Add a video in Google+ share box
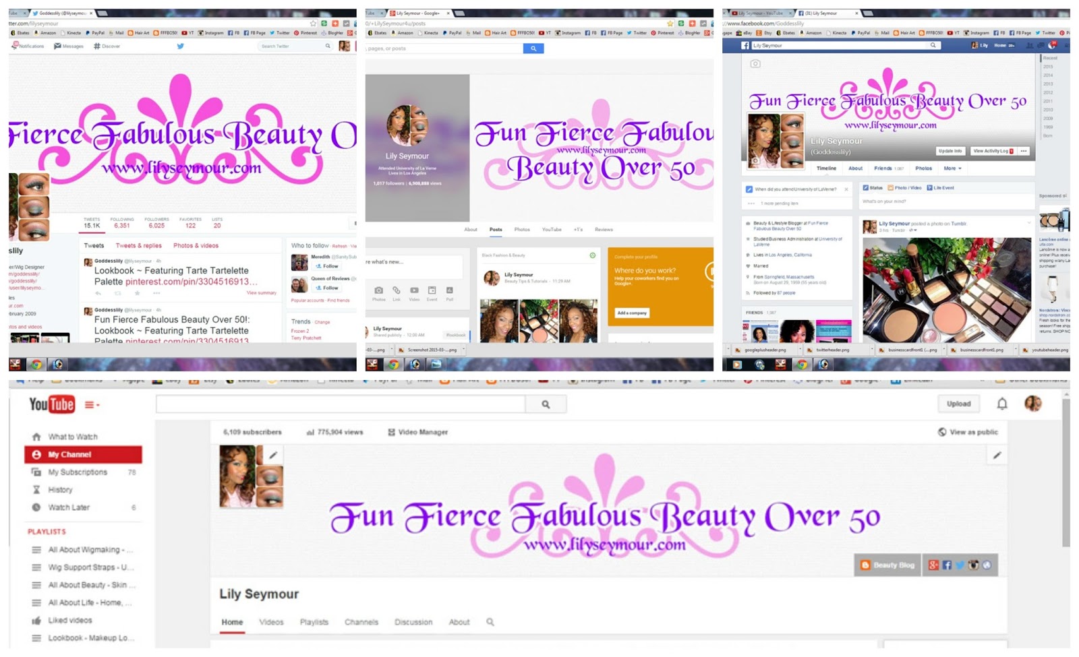 (x=414, y=292)
